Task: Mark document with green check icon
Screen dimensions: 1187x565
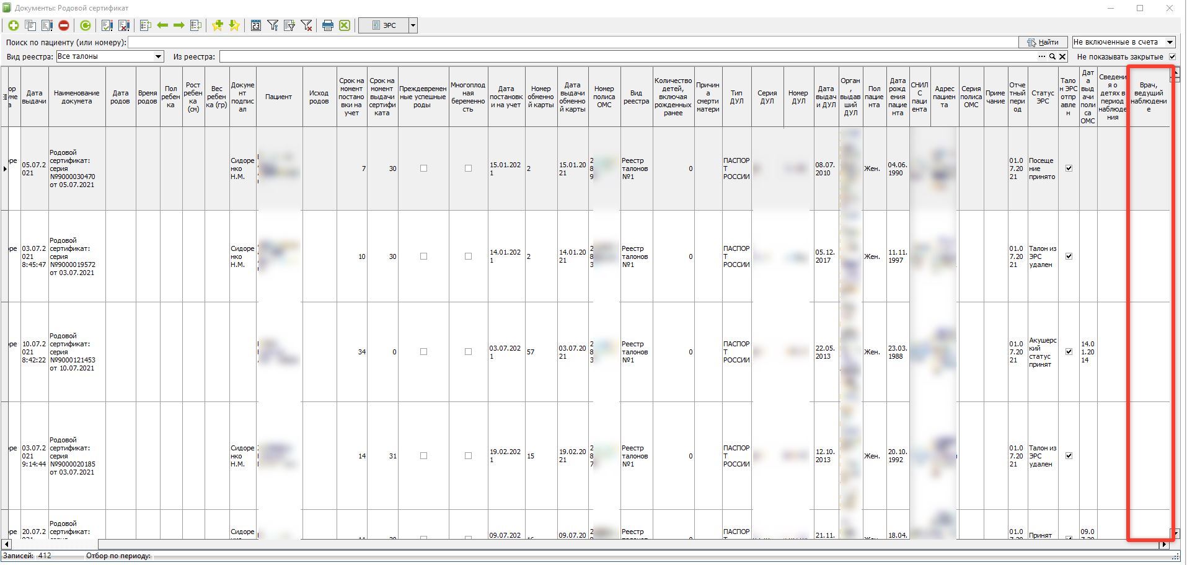Action: click(x=107, y=25)
